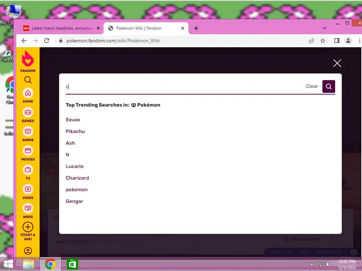The image size is (362, 271).
Task: Select trending search Charizard
Action: coord(77,178)
